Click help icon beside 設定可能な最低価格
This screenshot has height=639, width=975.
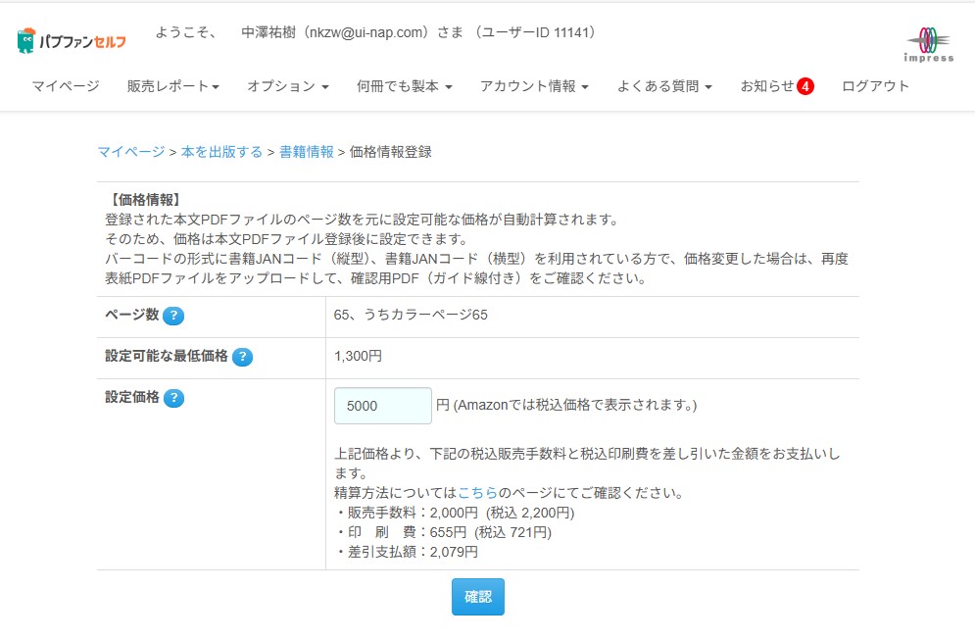tap(242, 357)
